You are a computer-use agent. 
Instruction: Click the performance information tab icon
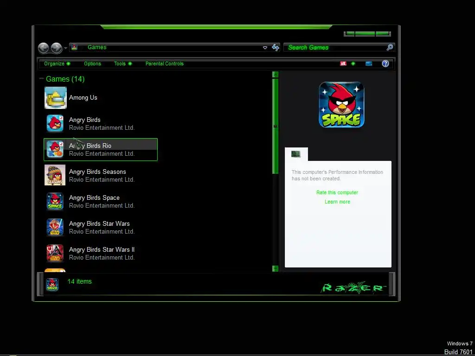click(x=295, y=154)
